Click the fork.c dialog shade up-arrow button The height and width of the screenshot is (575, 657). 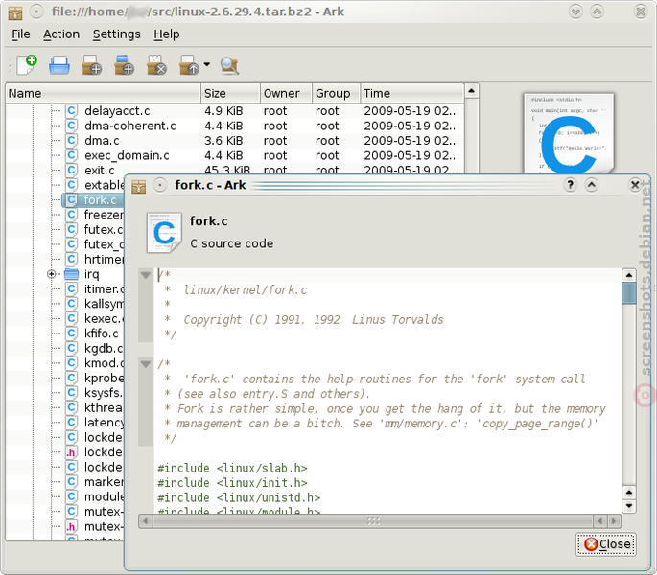coord(591,185)
